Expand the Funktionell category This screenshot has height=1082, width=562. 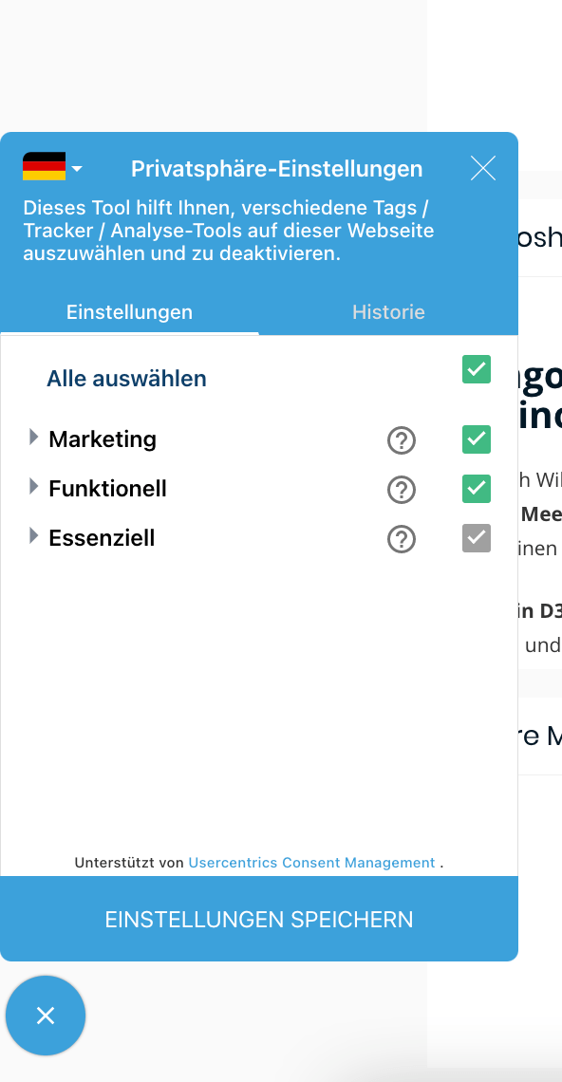[x=33, y=488]
